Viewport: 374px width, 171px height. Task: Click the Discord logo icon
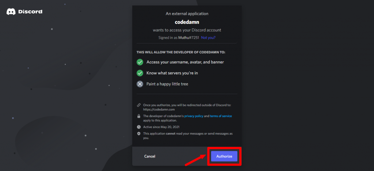(x=11, y=12)
